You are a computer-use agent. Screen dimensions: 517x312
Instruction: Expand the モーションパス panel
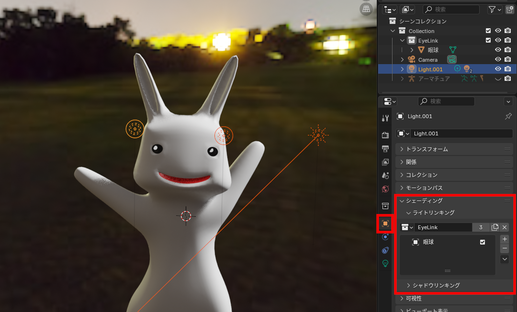pyautogui.click(x=454, y=188)
